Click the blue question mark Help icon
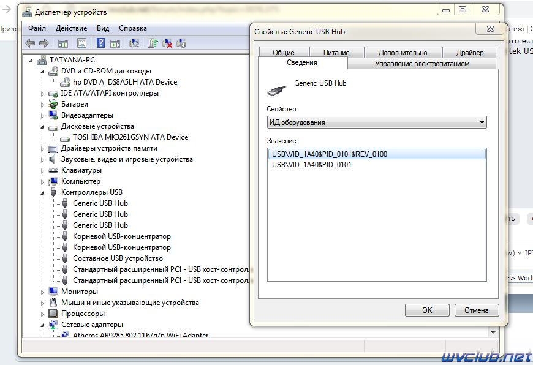The width and height of the screenshot is (533, 365). click(x=100, y=43)
